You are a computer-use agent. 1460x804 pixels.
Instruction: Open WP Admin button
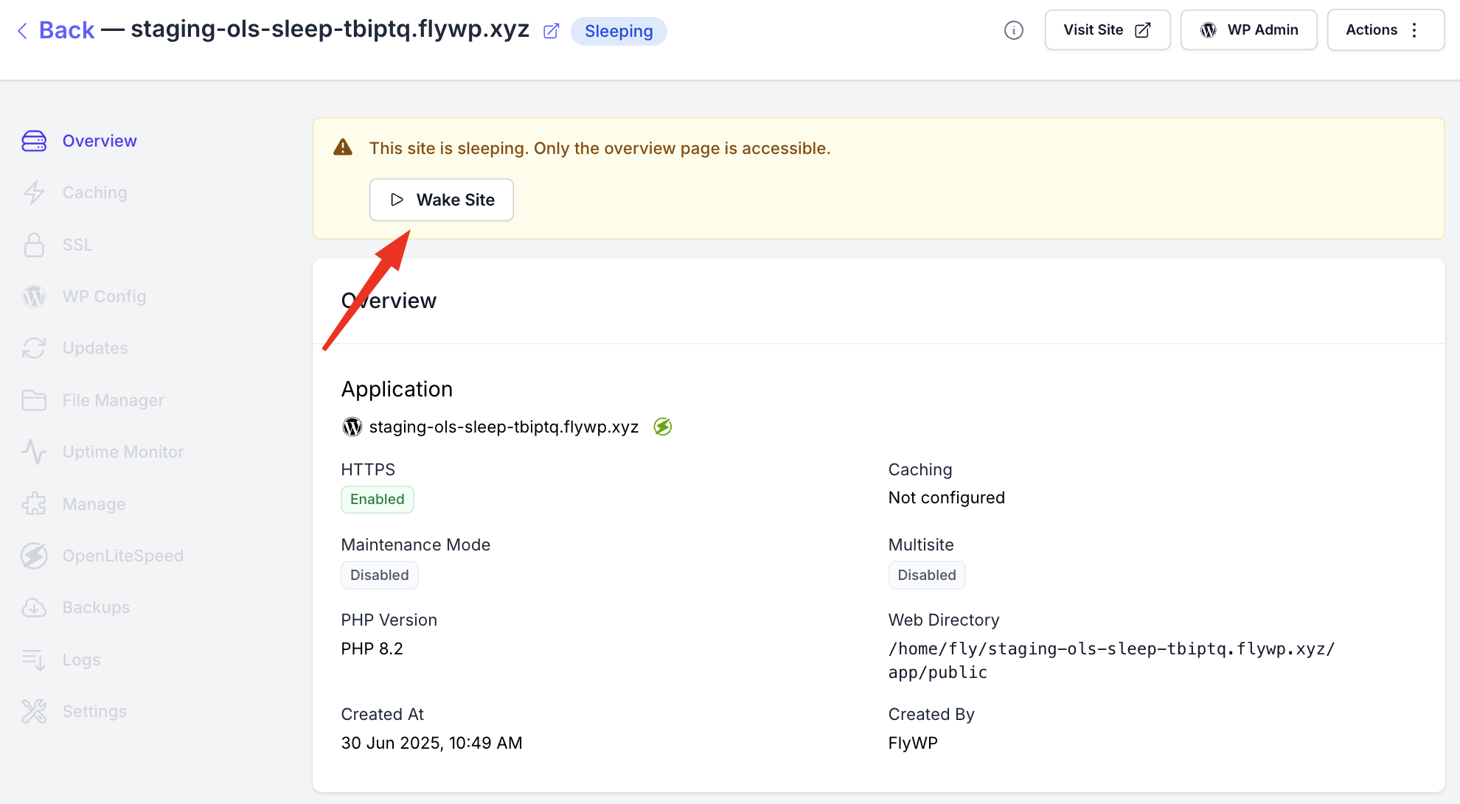coord(1249,30)
